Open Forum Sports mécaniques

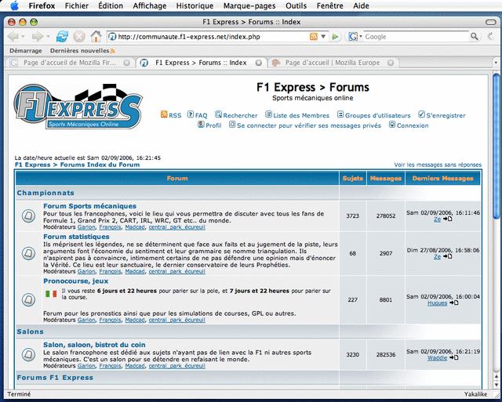click(x=90, y=206)
